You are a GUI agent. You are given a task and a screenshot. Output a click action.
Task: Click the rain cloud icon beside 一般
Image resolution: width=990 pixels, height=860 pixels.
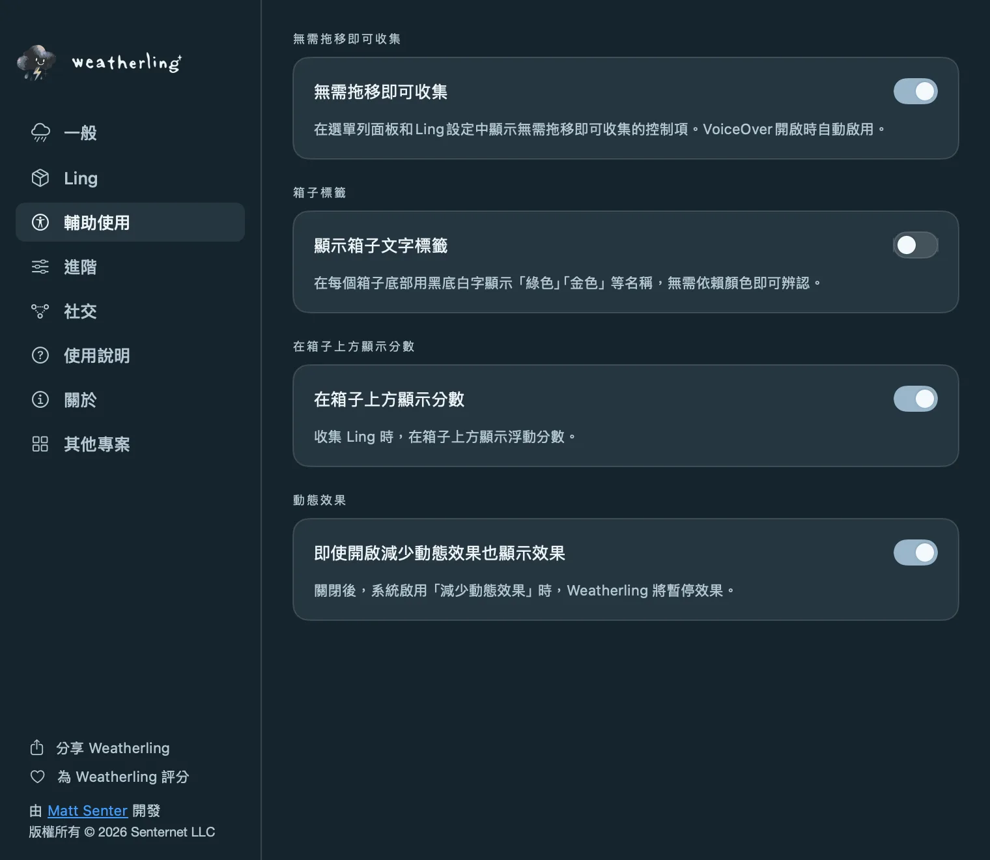(x=40, y=133)
